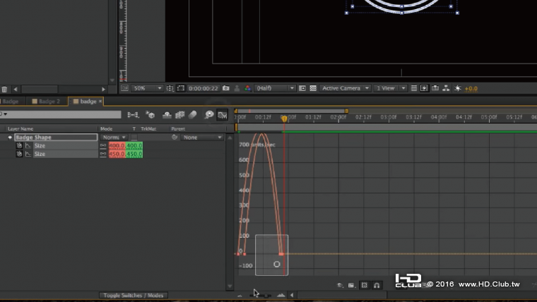Toggle the Preserve Transparency box for Badge Shape
Image resolution: width=537 pixels, height=302 pixels.
click(x=134, y=137)
